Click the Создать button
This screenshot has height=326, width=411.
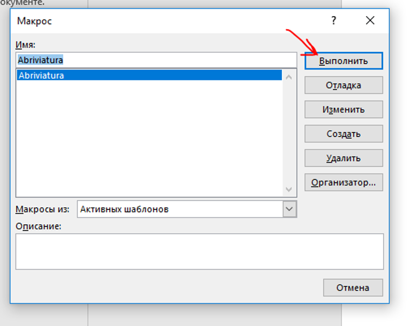[x=344, y=134]
